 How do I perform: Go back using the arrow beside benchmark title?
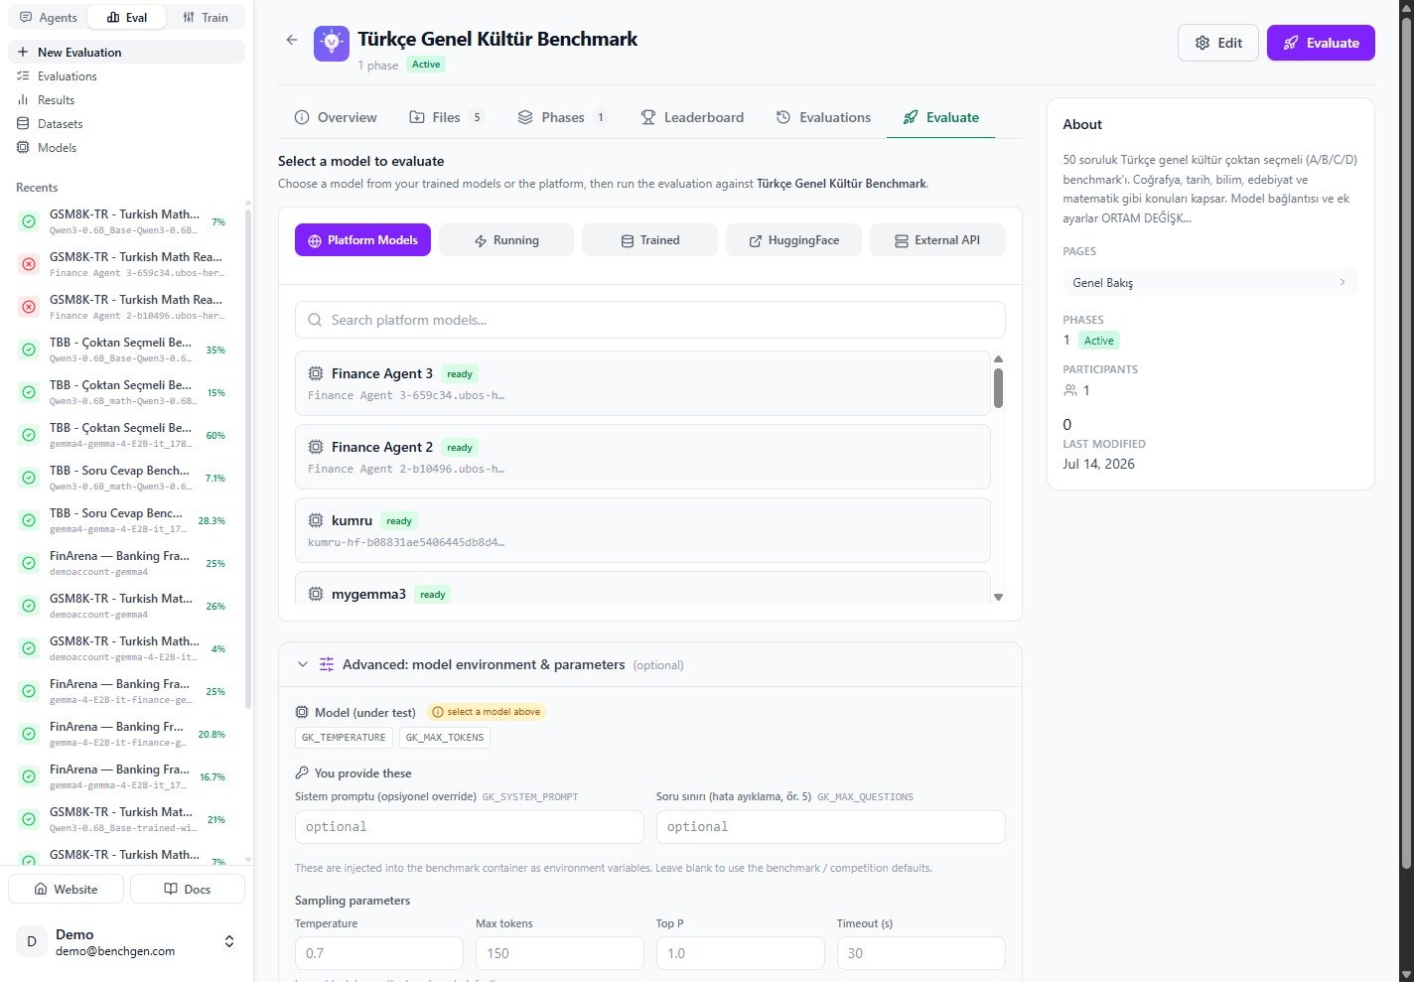(x=291, y=40)
